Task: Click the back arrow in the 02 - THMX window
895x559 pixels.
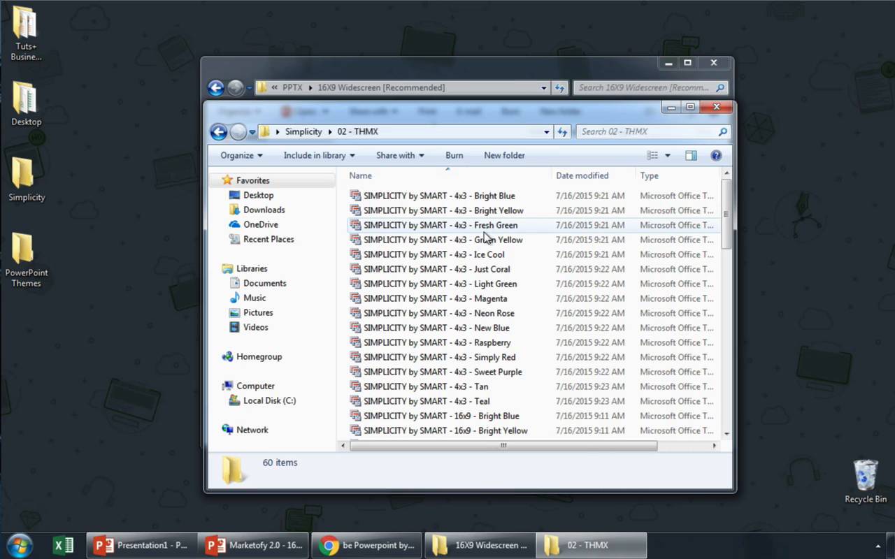Action: click(218, 131)
